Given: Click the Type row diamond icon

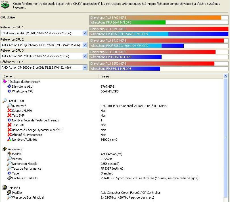Looking at the screenshot, I should click(9, 173).
